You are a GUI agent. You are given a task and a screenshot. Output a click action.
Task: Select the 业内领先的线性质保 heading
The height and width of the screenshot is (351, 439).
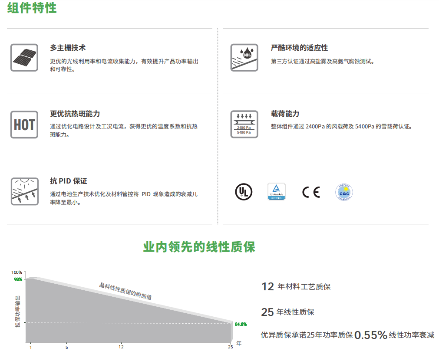tap(199, 247)
